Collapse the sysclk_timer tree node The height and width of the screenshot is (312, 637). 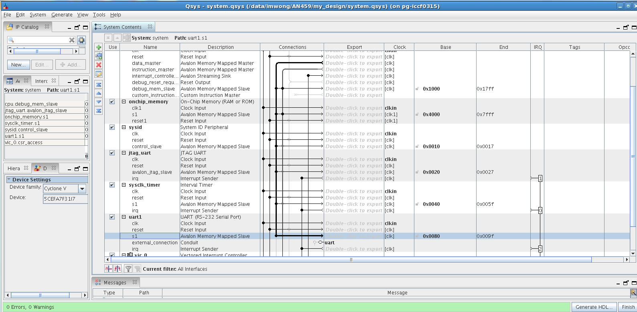[x=124, y=185]
